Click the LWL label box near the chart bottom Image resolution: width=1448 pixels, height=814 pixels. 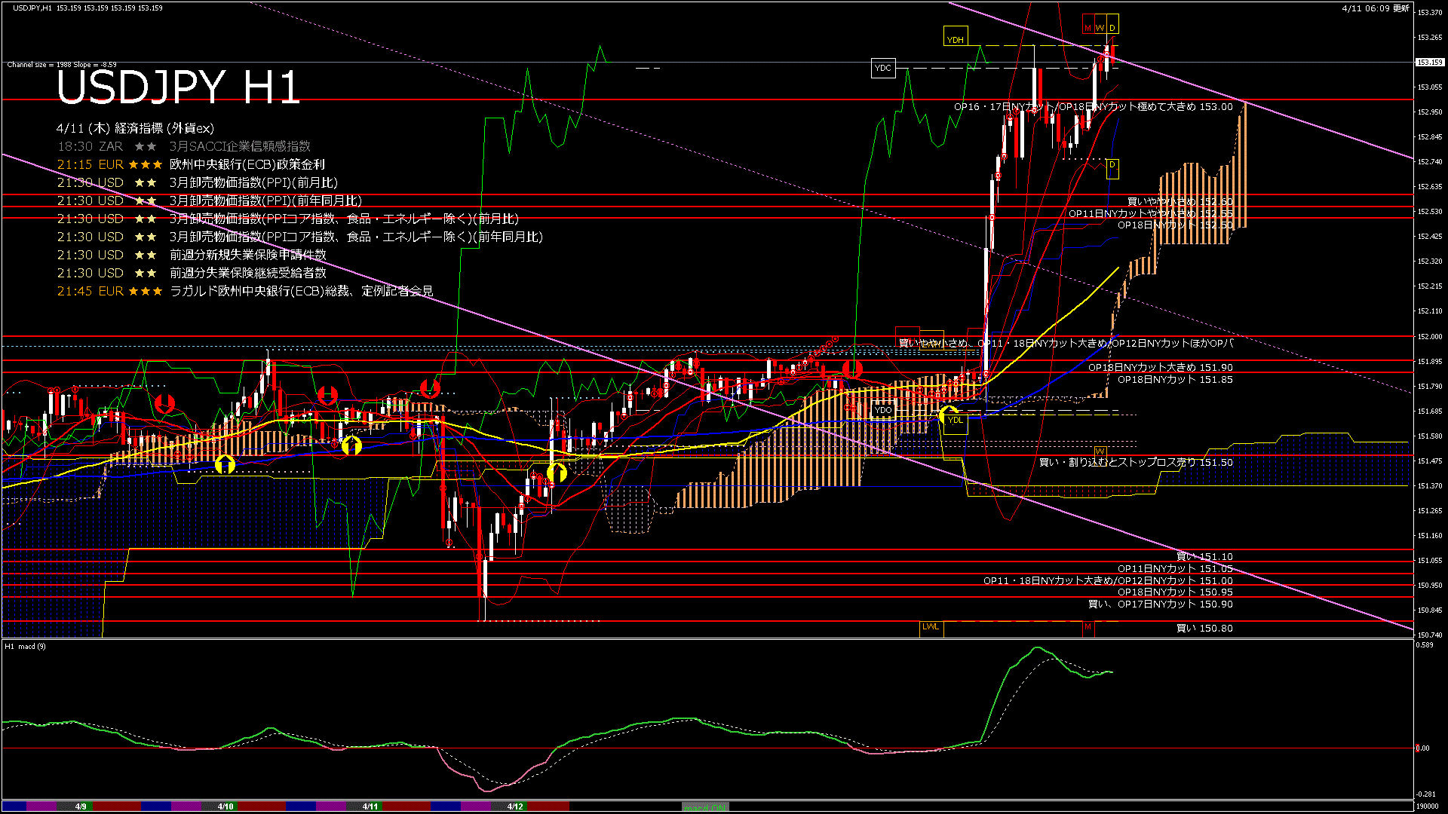pyautogui.click(x=931, y=627)
